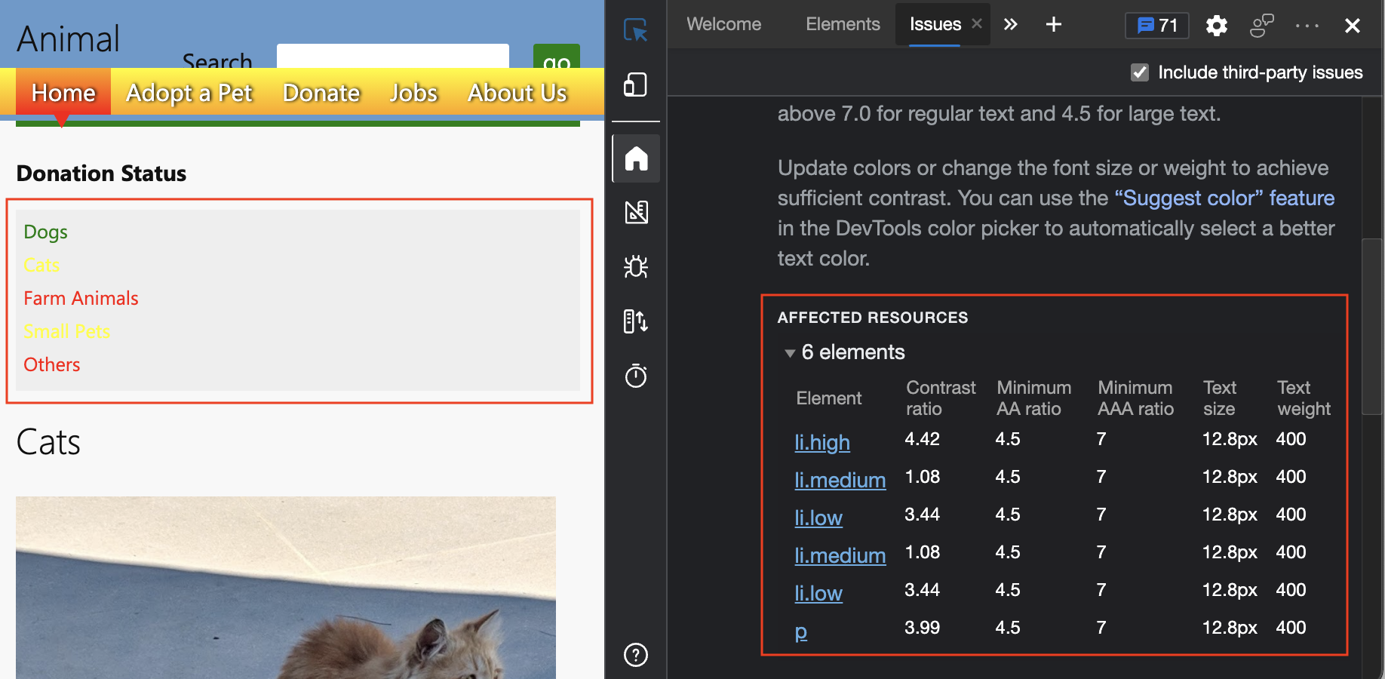Open DevTools settings gear
This screenshot has height=679, width=1385.
point(1216,26)
